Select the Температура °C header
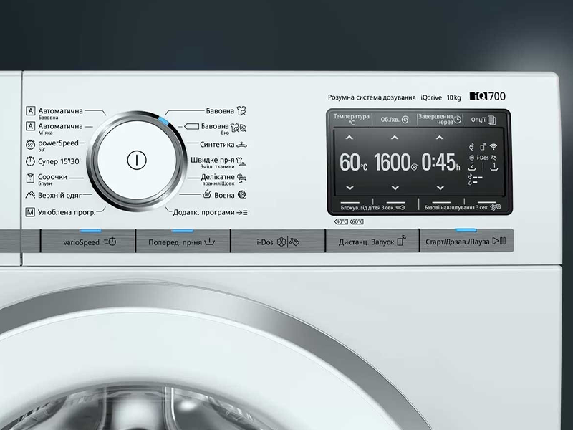 [x=351, y=119]
